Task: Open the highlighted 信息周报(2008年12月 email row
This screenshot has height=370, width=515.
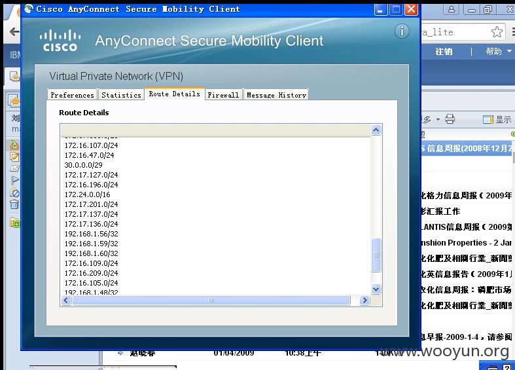Action: [467, 149]
